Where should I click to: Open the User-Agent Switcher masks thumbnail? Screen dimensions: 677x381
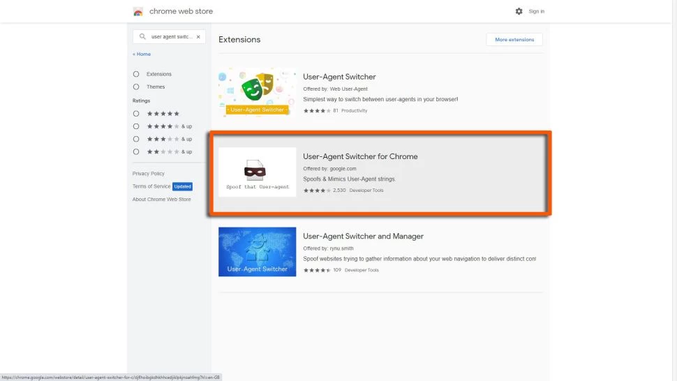point(257,92)
